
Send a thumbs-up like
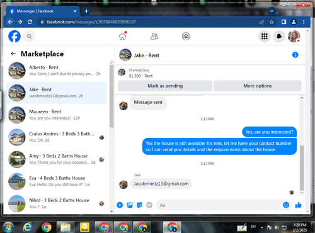coord(298,205)
